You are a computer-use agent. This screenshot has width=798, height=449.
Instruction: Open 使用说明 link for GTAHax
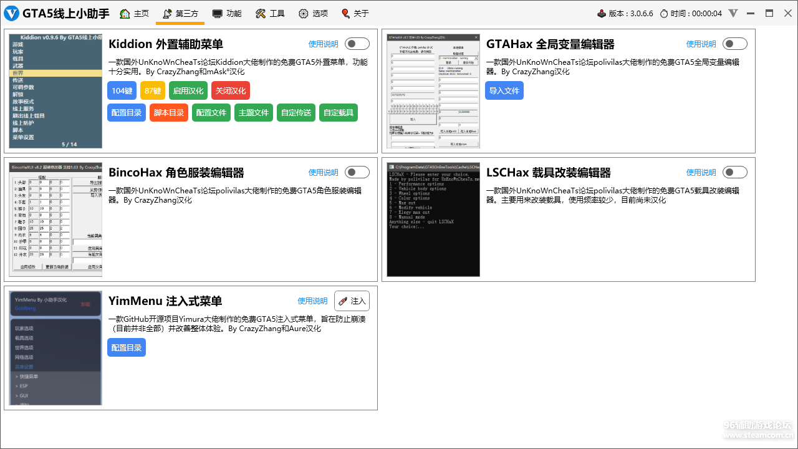click(x=701, y=44)
